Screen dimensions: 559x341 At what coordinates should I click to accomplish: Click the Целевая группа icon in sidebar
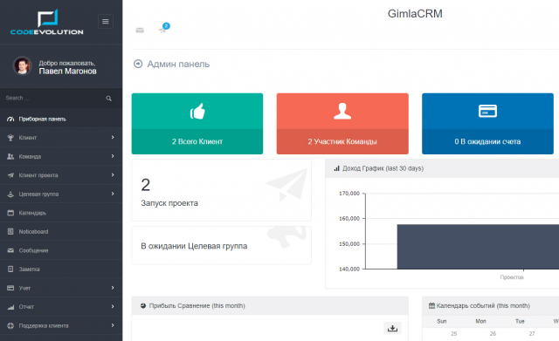10,194
